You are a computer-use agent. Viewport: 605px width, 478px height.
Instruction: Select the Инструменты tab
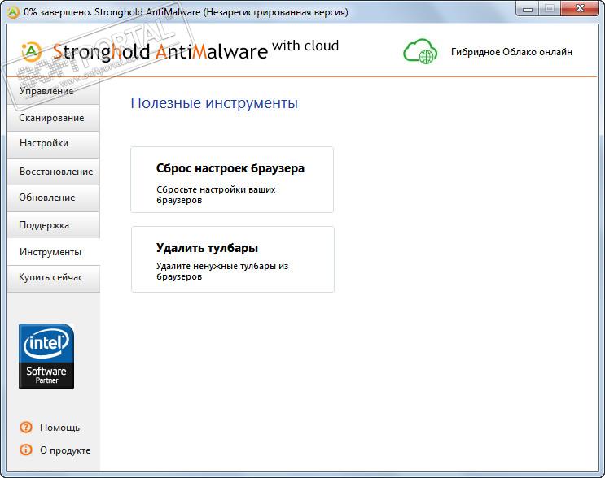(53, 252)
